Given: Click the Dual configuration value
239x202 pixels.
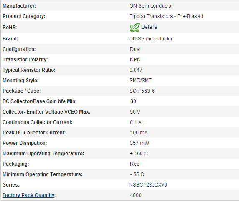Looking at the screenshot, I should pos(135,49).
